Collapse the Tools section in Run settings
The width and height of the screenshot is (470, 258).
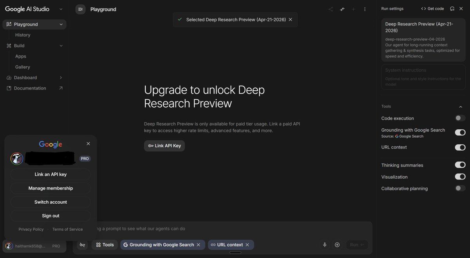[461, 106]
